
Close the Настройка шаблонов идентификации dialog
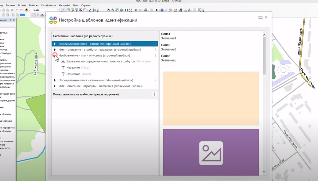click(x=266, y=17)
